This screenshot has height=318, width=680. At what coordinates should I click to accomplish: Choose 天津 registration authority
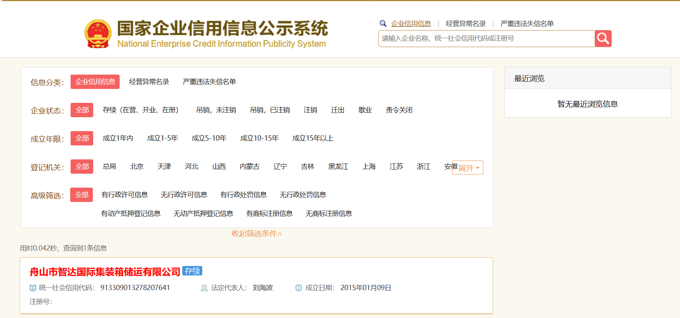coord(164,167)
